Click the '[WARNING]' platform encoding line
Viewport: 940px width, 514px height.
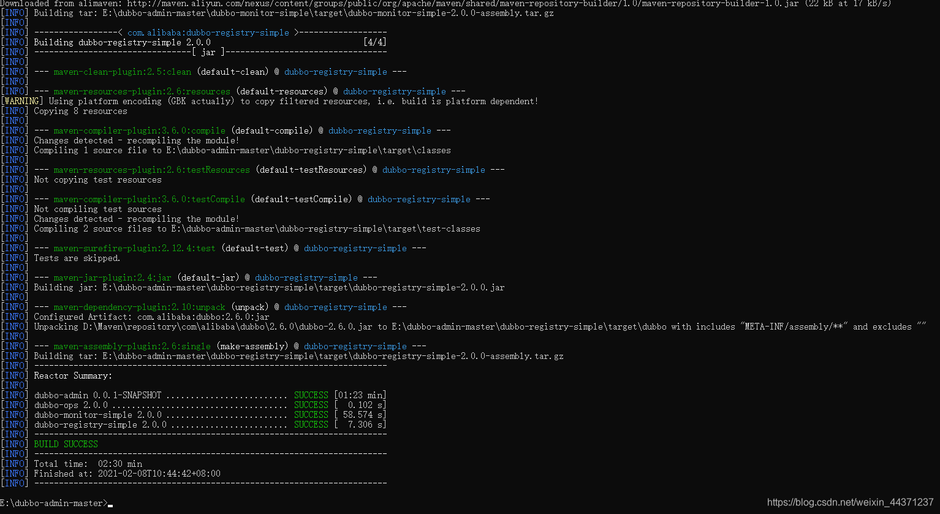coord(270,101)
